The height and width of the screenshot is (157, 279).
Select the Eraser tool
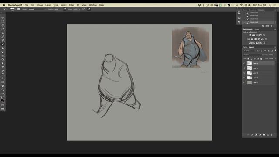(3, 55)
